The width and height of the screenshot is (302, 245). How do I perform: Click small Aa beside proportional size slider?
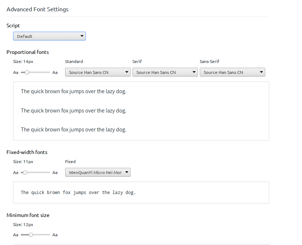pos(16,72)
